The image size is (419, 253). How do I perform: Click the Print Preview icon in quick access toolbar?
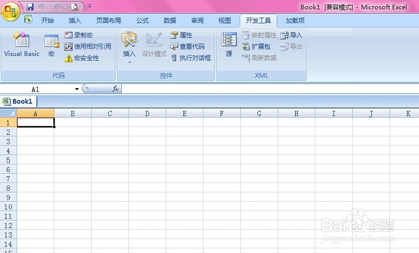click(75, 7)
